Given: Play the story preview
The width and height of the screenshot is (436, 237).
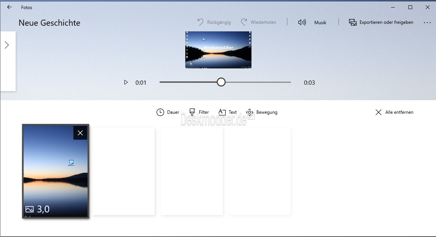Looking at the screenshot, I should point(126,82).
